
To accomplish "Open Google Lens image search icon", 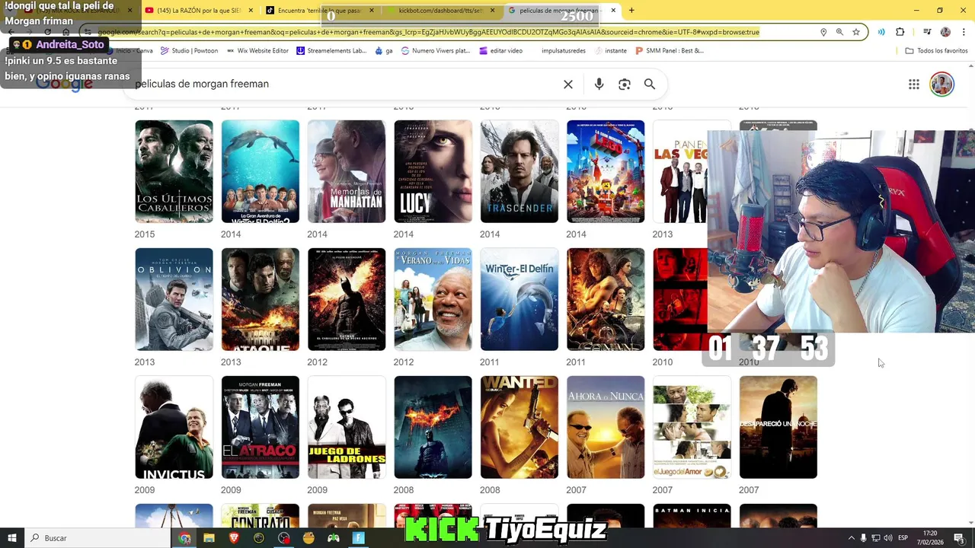I will (625, 84).
